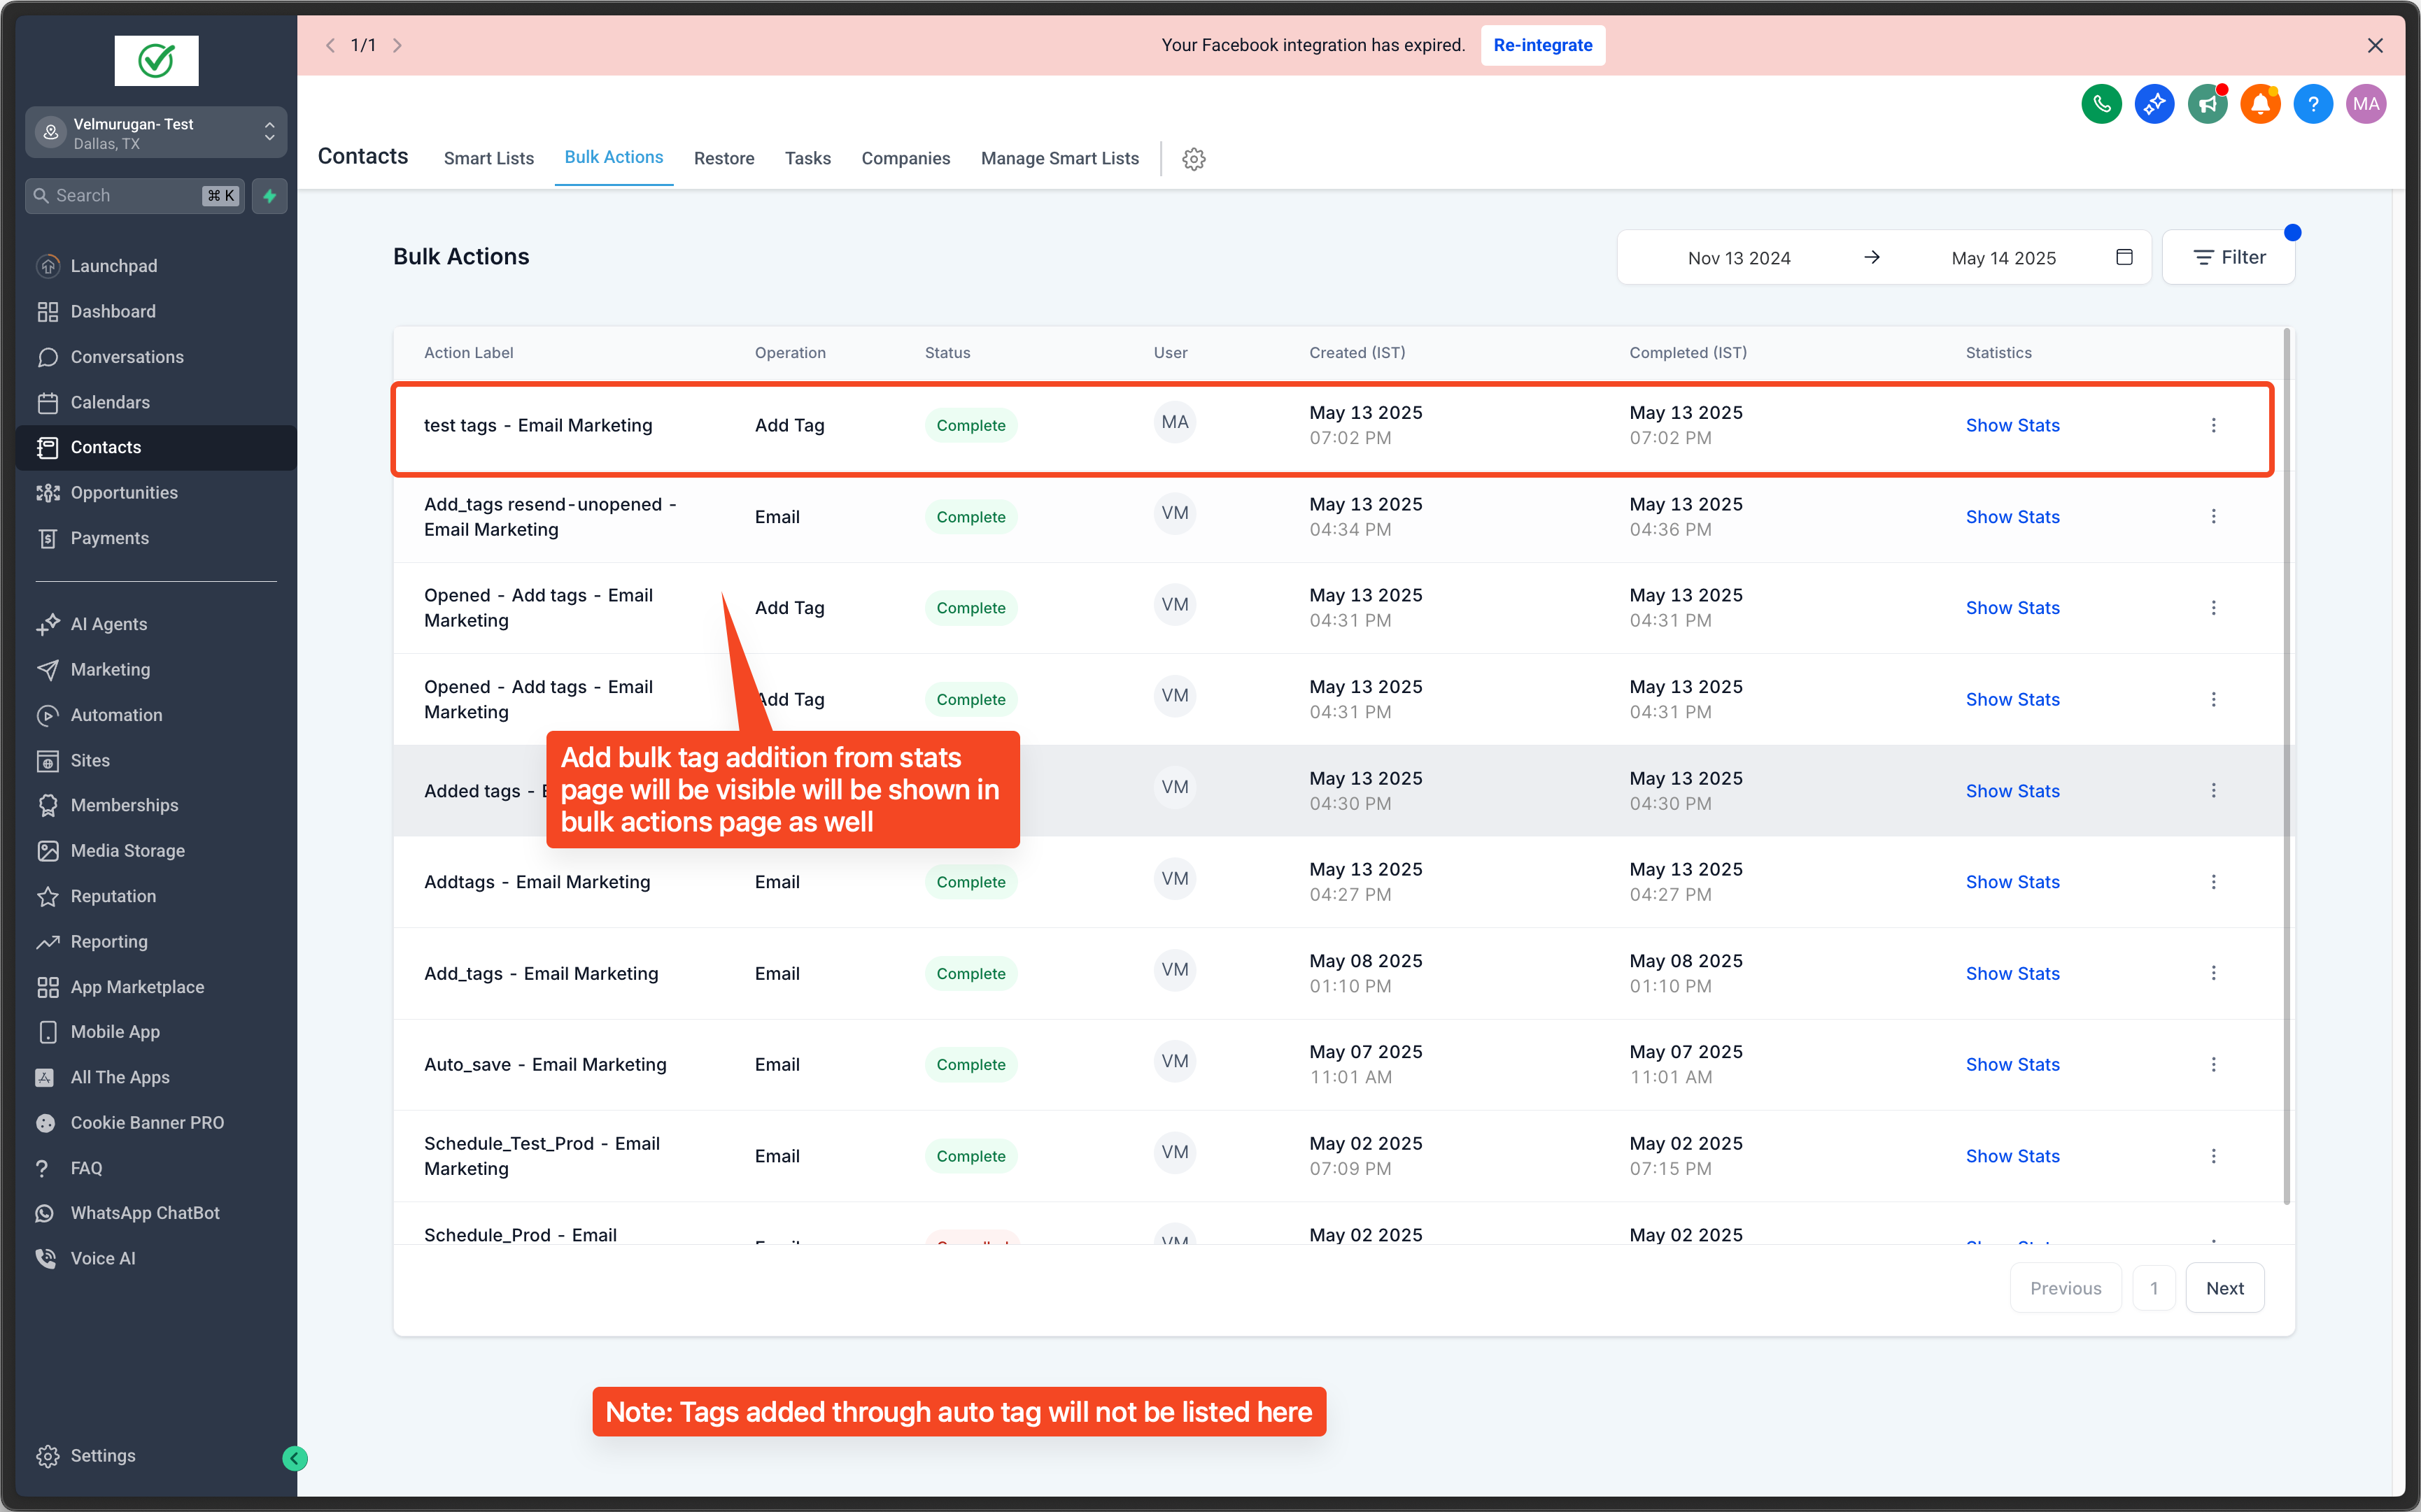Open Voice AI in sidebar
Viewport: 2421px width, 1512px height.
click(102, 1258)
